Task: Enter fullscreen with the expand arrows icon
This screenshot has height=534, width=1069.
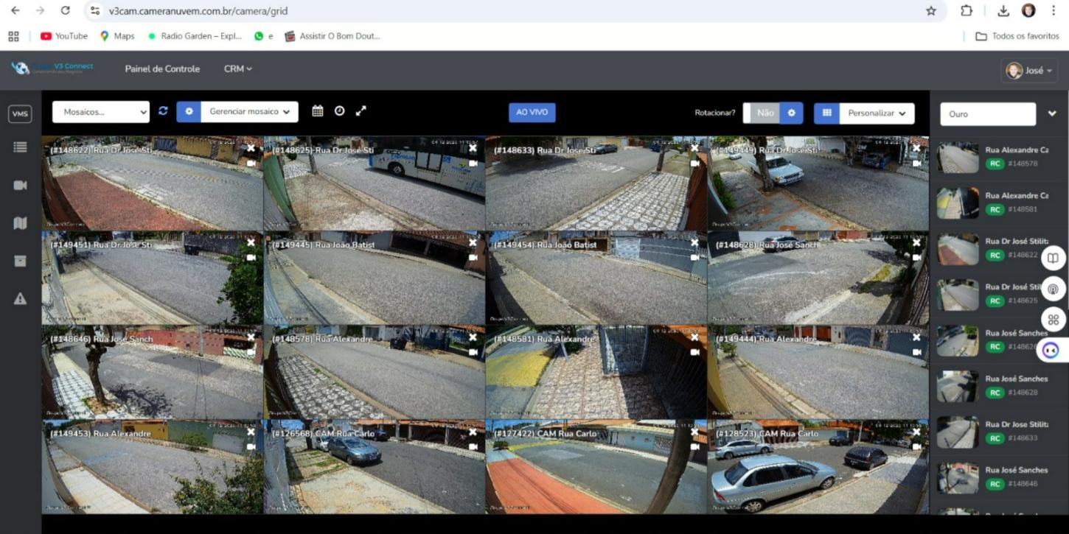Action: click(361, 111)
